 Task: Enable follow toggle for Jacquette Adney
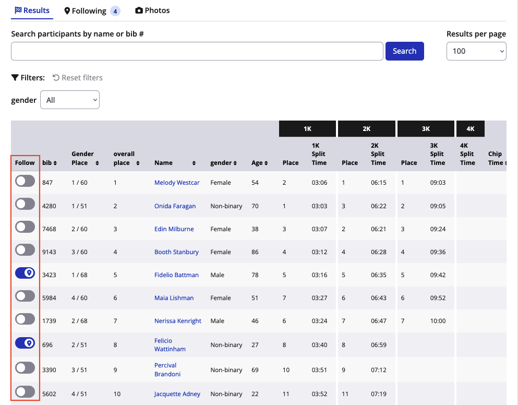point(25,392)
